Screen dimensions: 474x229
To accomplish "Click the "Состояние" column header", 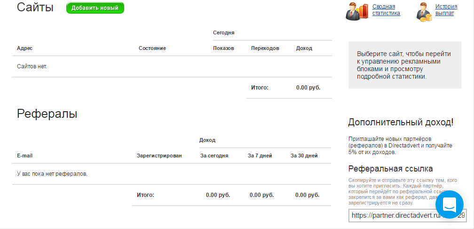I will [152, 49].
